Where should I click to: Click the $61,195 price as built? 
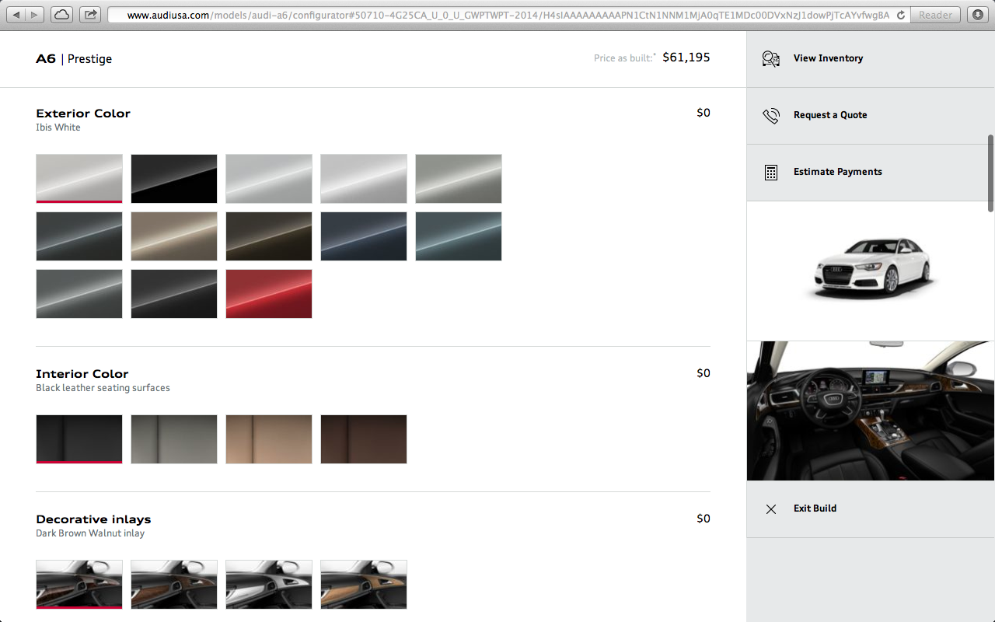pos(686,58)
